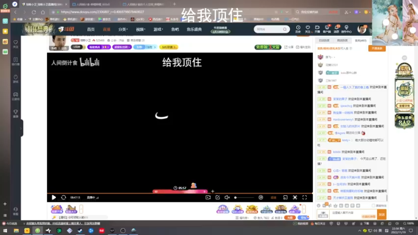Viewport: 418px width, 235px height.
Task: Expand the 游戏 navigation dropdown
Action: [158, 29]
